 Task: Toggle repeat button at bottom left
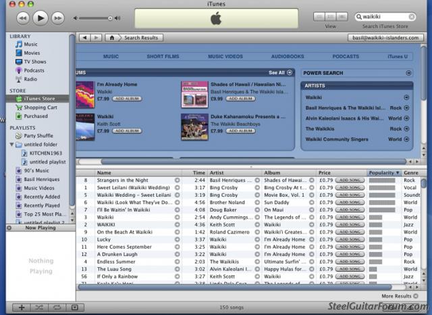point(57,308)
